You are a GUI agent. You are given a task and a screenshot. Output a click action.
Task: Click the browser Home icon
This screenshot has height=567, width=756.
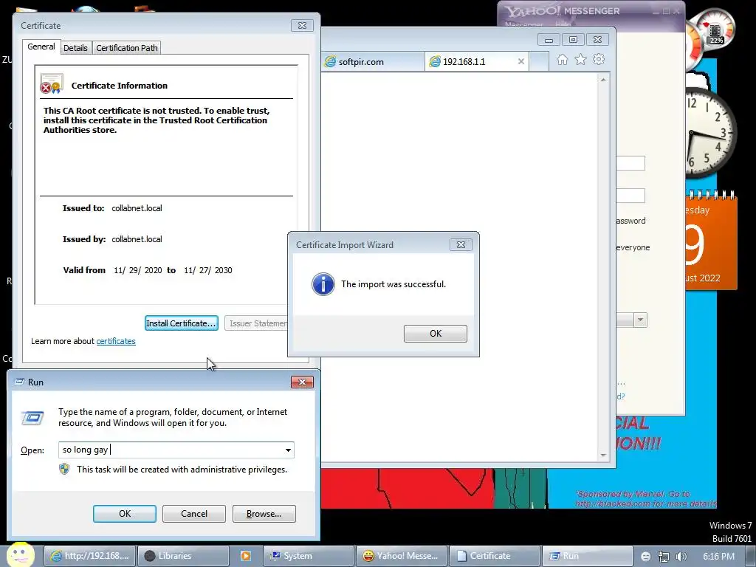[562, 59]
